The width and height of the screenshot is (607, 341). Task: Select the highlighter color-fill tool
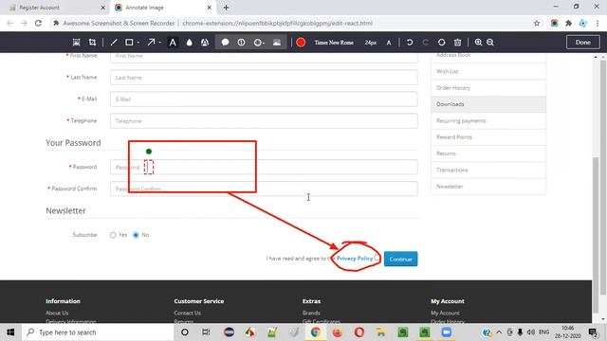point(205,42)
